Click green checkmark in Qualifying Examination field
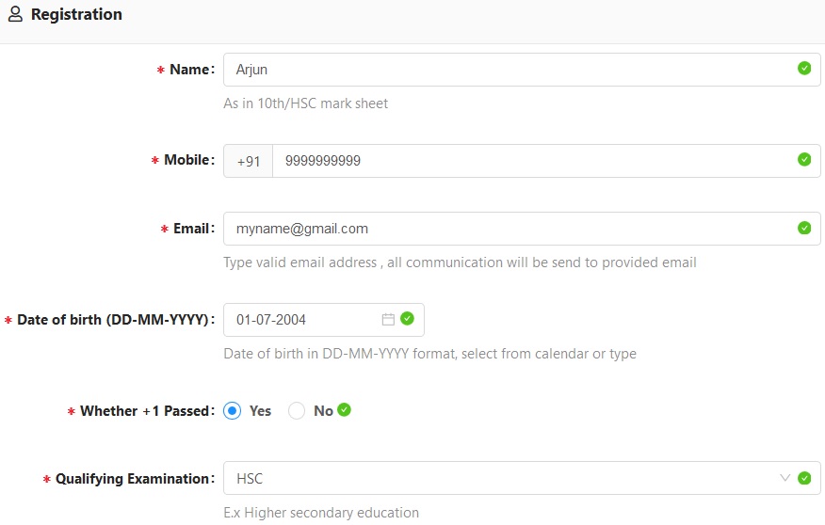 [804, 478]
